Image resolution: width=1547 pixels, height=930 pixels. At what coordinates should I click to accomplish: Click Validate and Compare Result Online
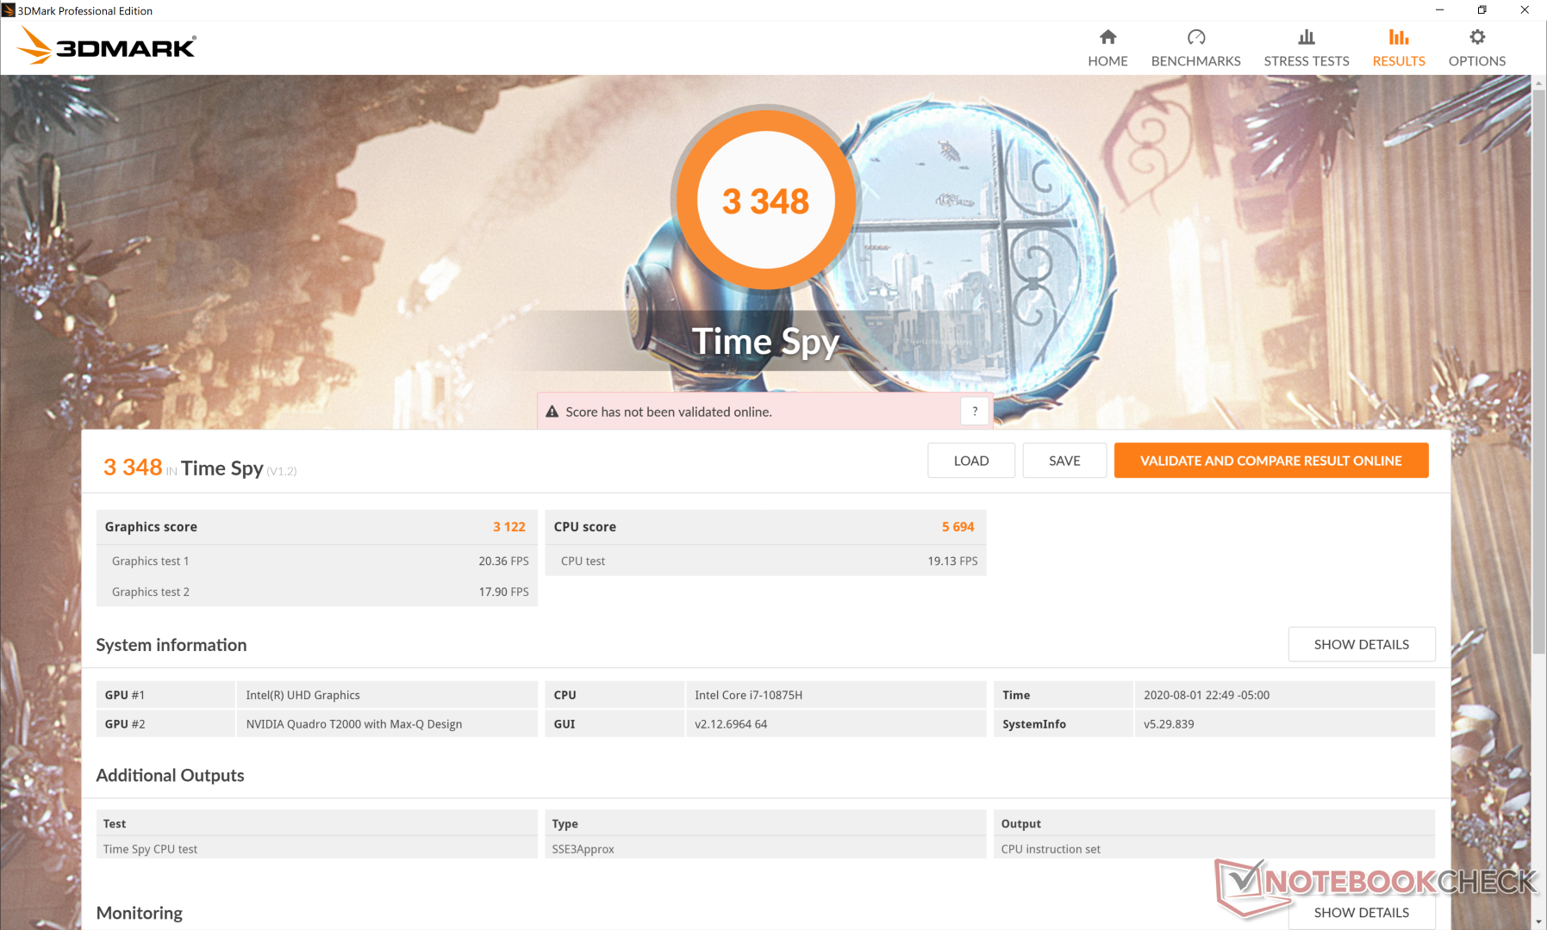(x=1271, y=461)
